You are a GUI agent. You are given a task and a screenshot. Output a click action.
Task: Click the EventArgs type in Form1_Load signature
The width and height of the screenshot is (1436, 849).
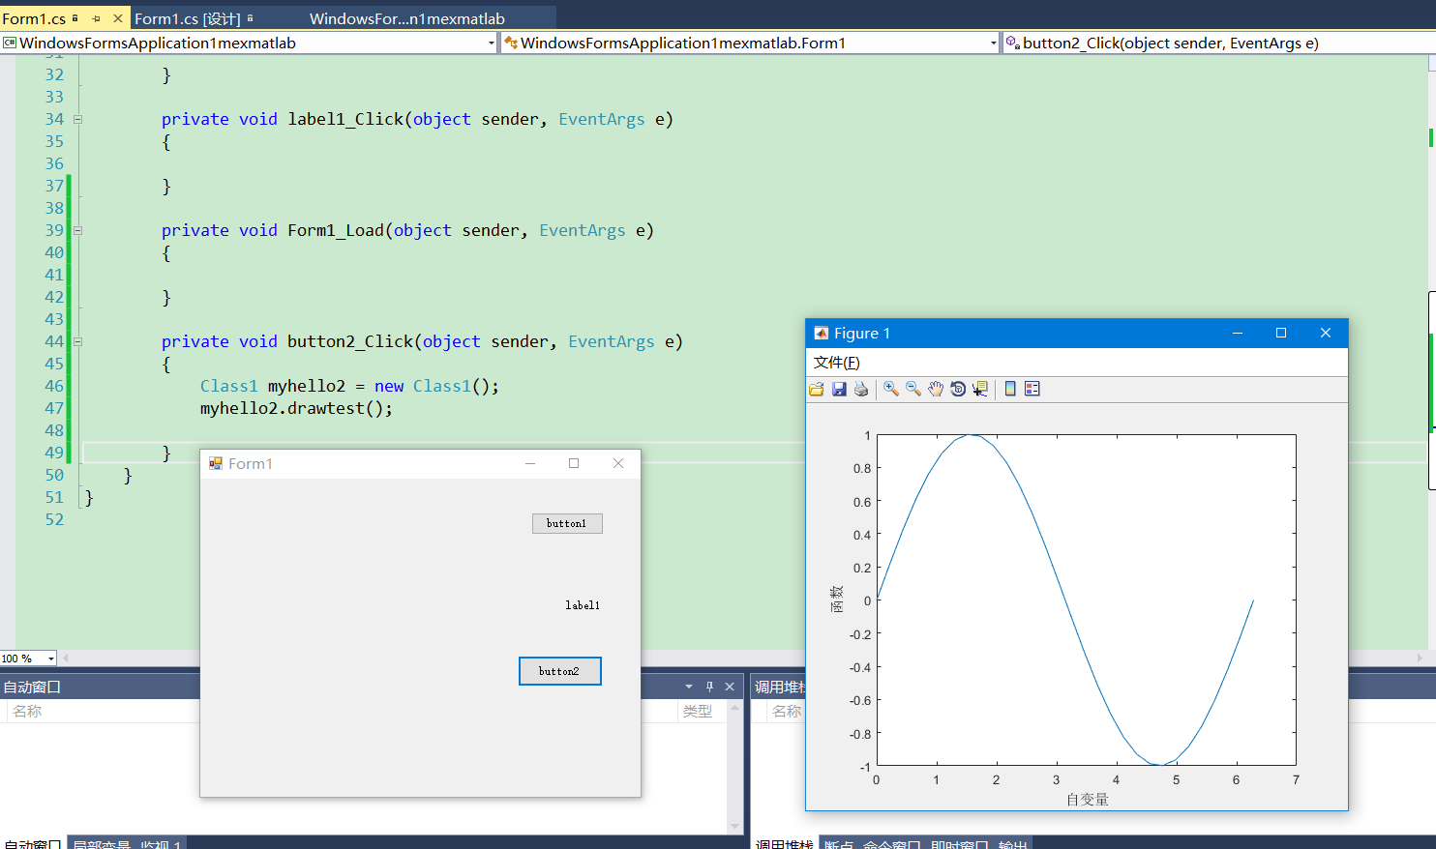583,230
